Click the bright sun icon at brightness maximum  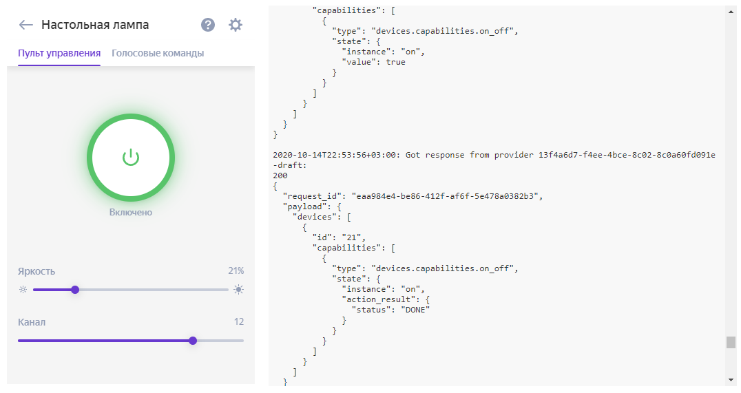pos(238,290)
